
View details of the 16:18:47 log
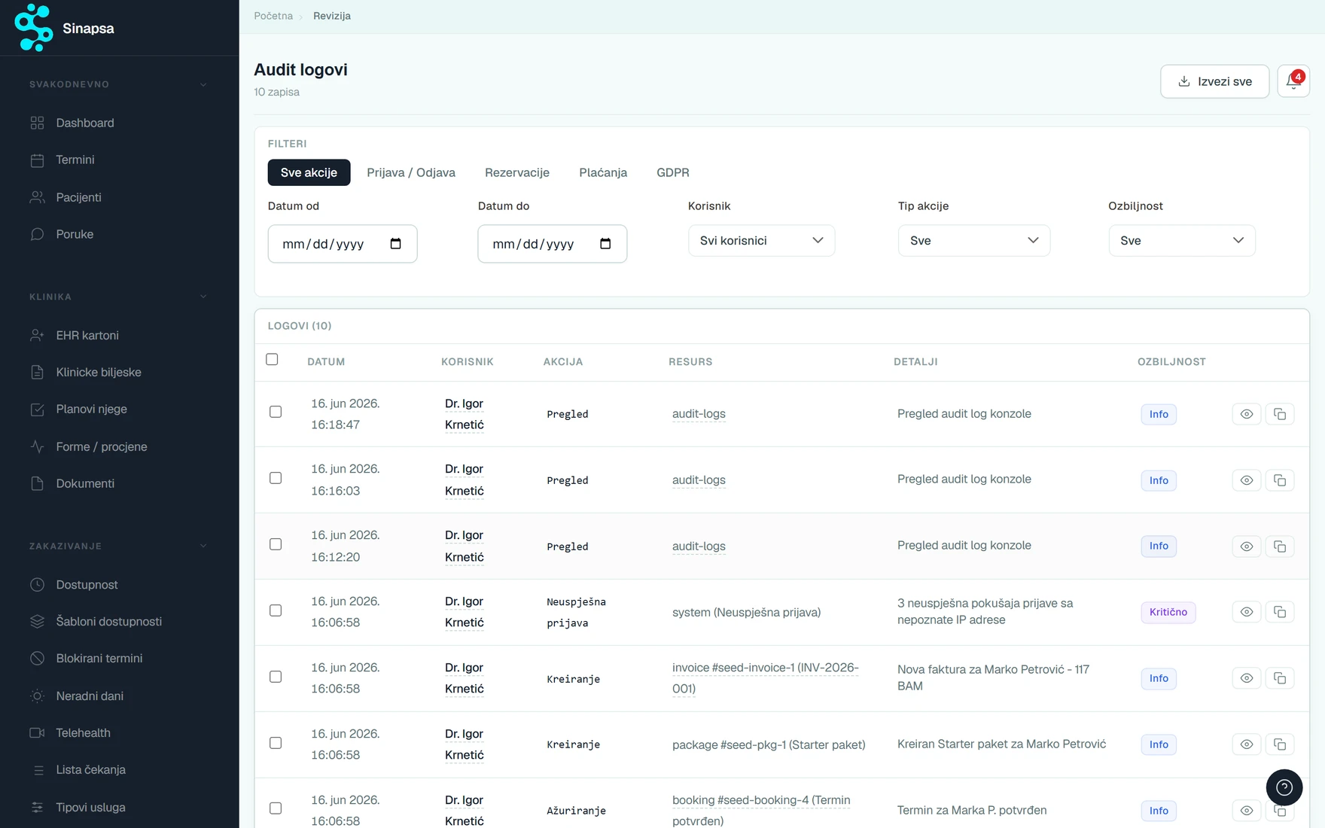click(1247, 414)
